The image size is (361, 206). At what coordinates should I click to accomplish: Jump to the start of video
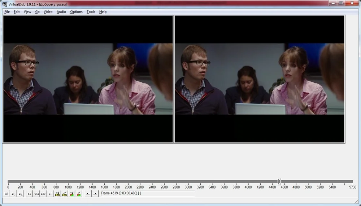point(30,194)
